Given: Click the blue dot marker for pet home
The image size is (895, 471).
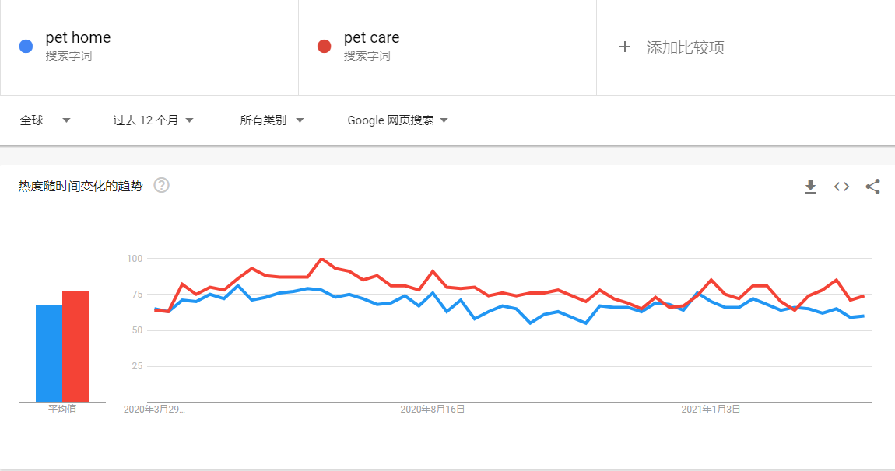Looking at the screenshot, I should [x=26, y=46].
